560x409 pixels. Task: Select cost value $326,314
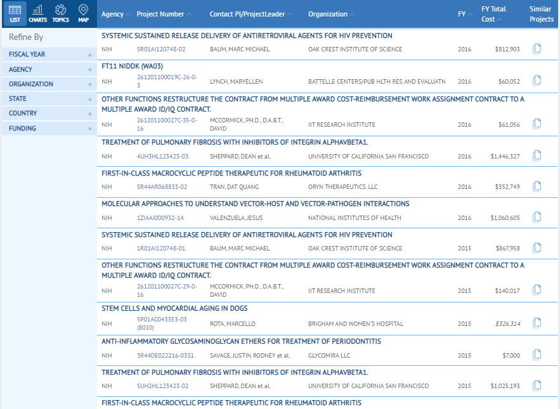coord(507,324)
